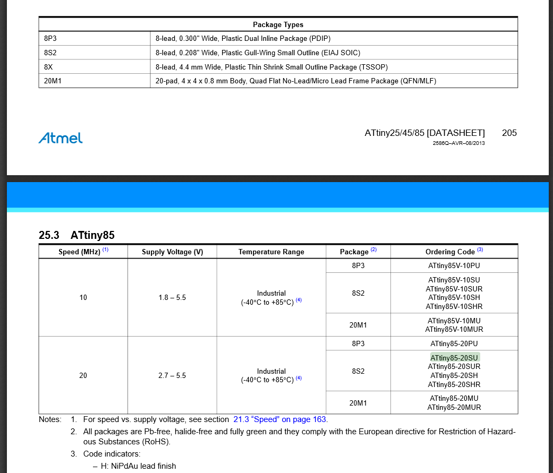Click 8P3 package cell beside ATtiny85V-10PU
Image resolution: width=553 pixels, height=473 pixels.
coord(359,266)
